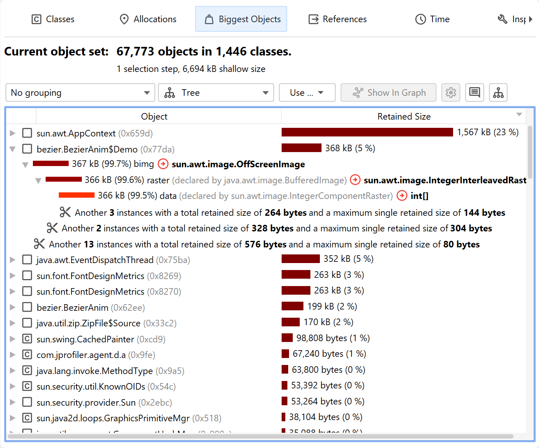Click class icon beside sun.swing.CachedPainter
Viewport: 539px width, 448px height.
27,339
